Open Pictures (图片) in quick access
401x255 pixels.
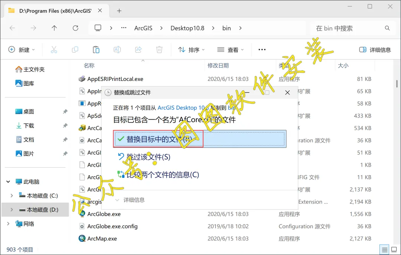(x=25, y=154)
